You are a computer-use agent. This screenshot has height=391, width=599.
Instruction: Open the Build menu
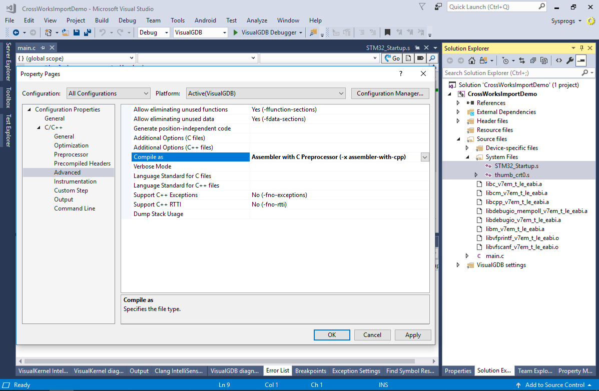[102, 20]
